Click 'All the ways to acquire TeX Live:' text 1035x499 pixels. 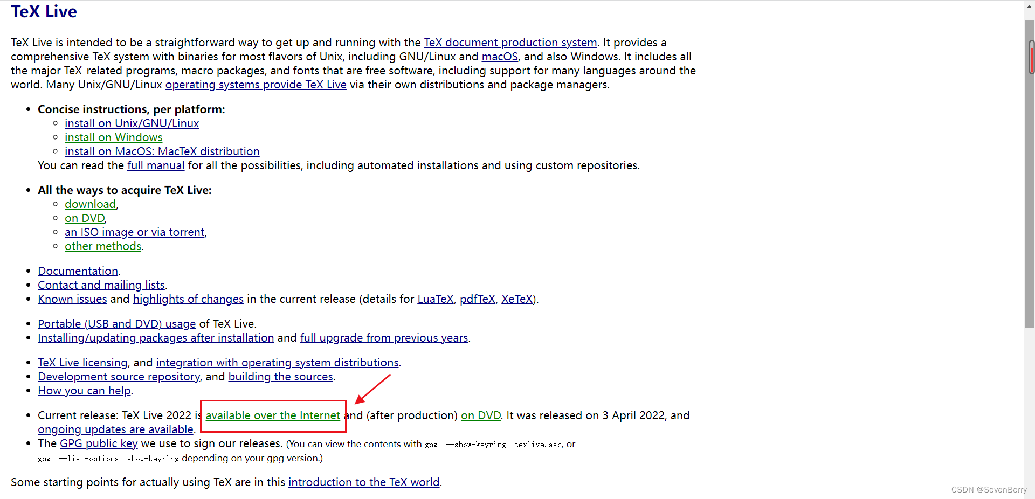pyautogui.click(x=125, y=190)
